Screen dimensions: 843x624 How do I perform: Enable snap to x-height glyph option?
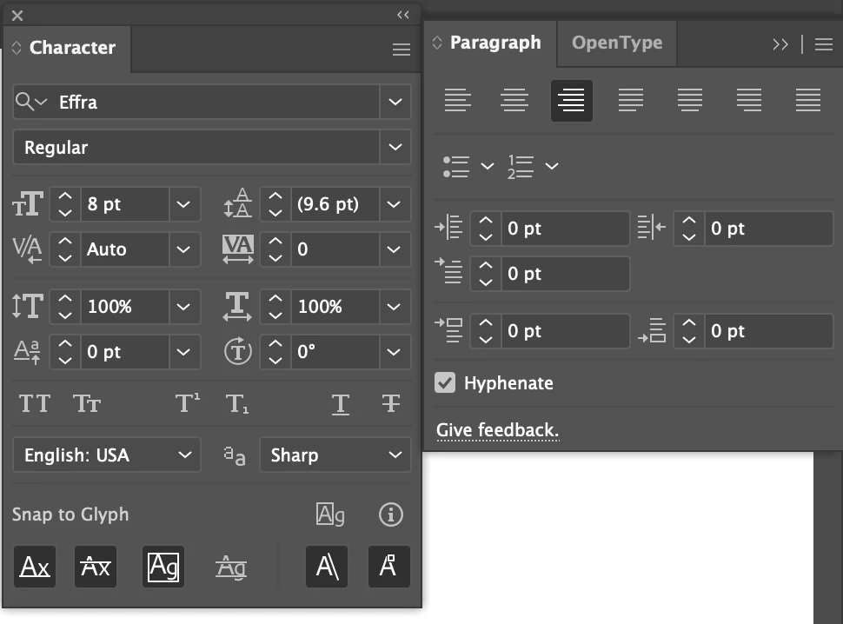96,567
